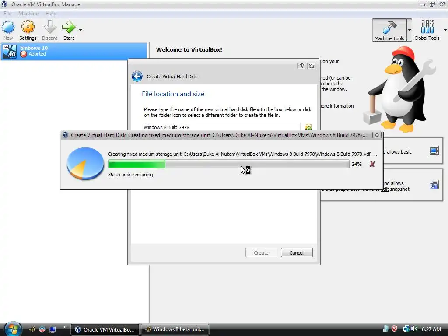Click the binbows 10 OS icon
Viewport: 448px width, 336px height.
[x=10, y=52]
